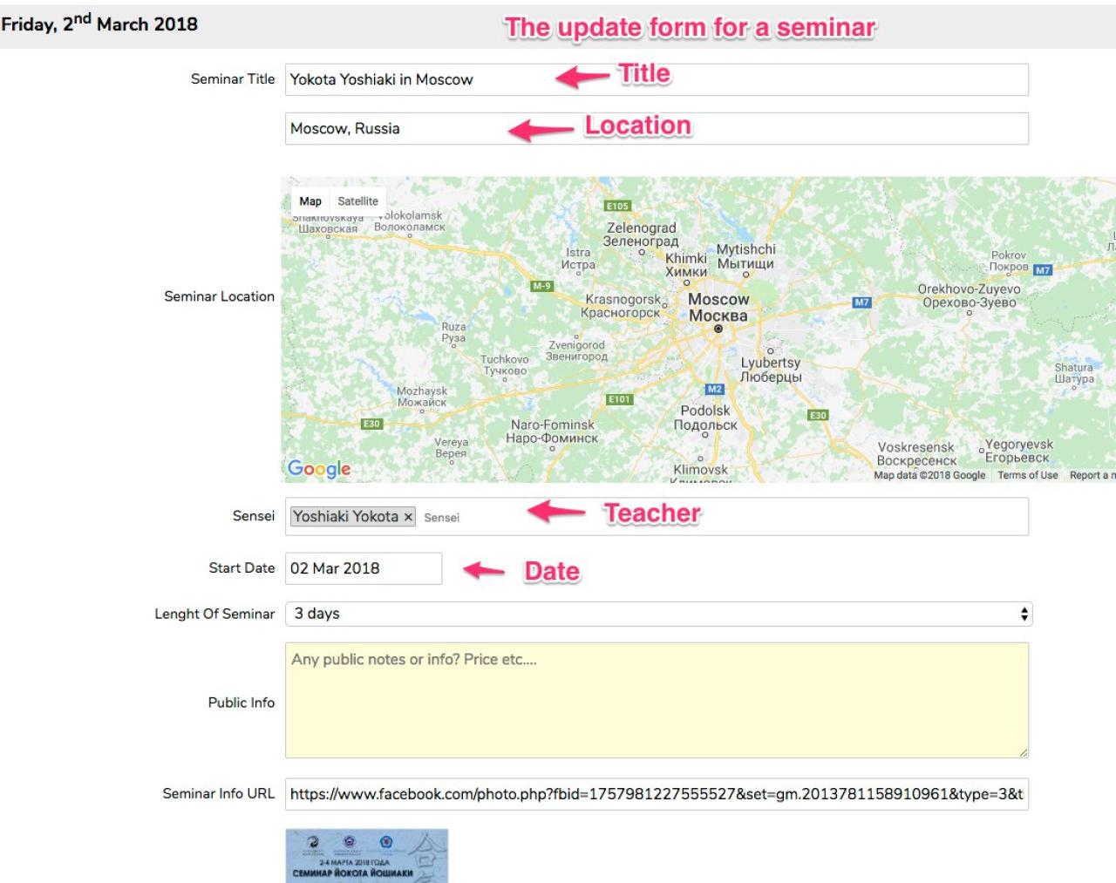Click the Moscow location marker on map
Viewport: 1116px width, 883px height.
[718, 329]
